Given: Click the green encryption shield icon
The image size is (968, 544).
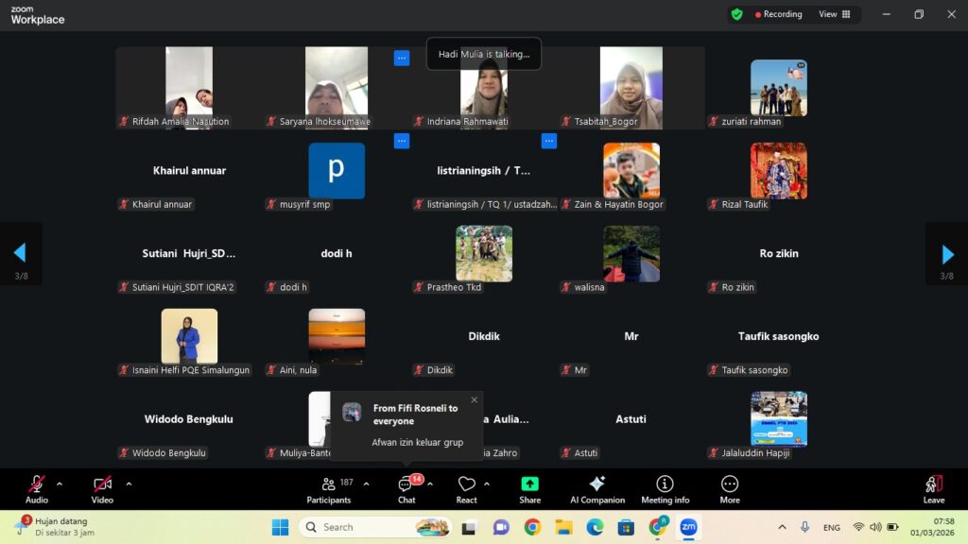Looking at the screenshot, I should (736, 14).
